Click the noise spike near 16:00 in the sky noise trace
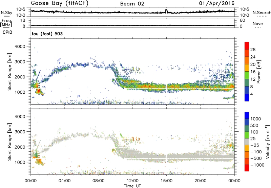The height and width of the screenshot is (188, 271). coord(166,11)
